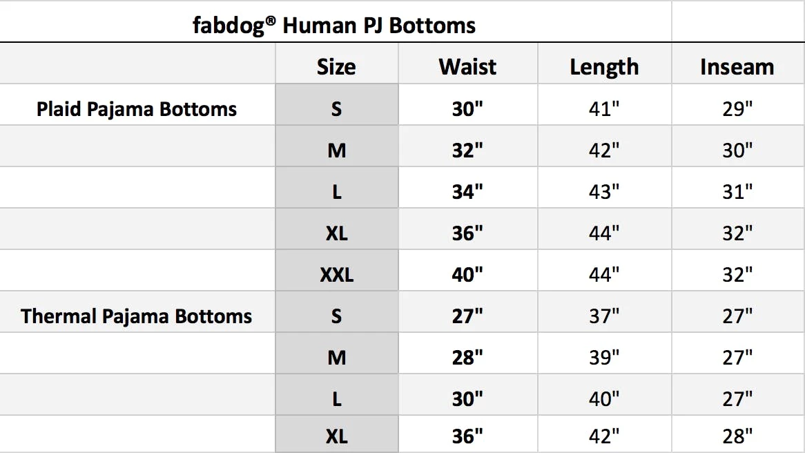
Task: Click the XXL size cell
Action: click(x=336, y=275)
